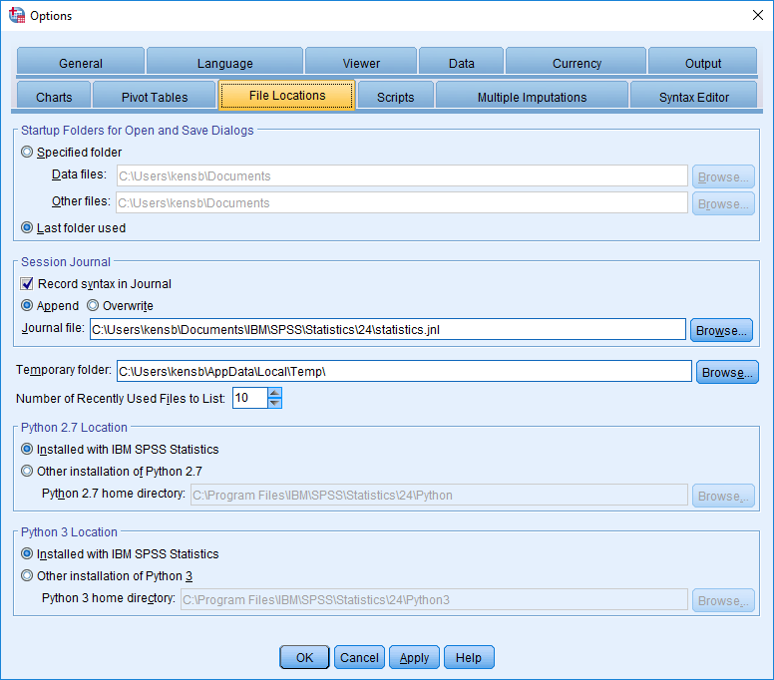Click OK to confirm options
The width and height of the screenshot is (774, 680).
pos(304,657)
